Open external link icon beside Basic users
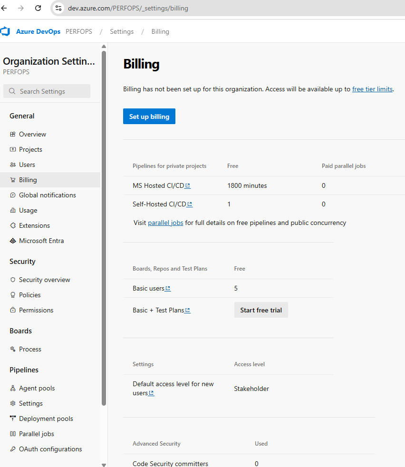405x467 pixels. pyautogui.click(x=168, y=288)
